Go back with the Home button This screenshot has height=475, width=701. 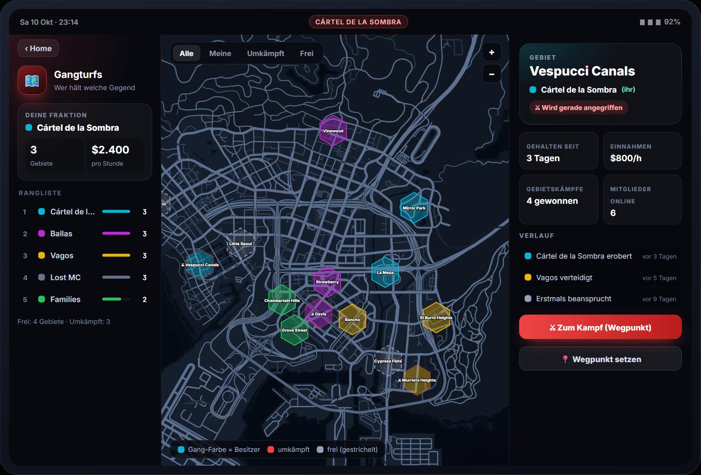click(x=38, y=48)
